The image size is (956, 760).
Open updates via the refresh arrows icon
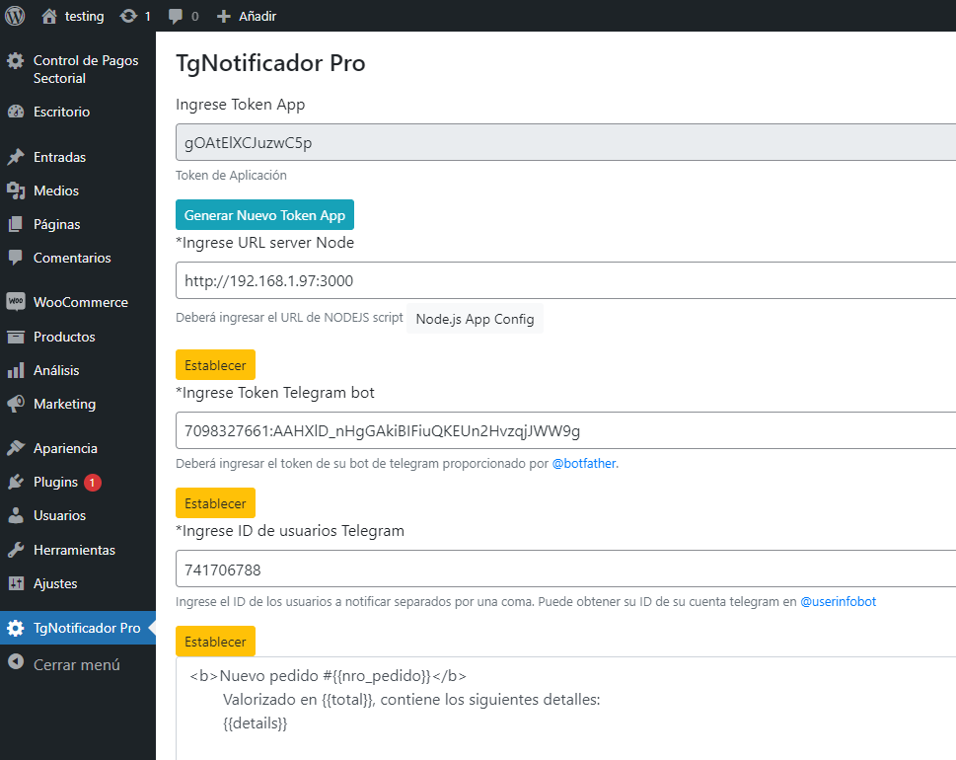[x=127, y=16]
